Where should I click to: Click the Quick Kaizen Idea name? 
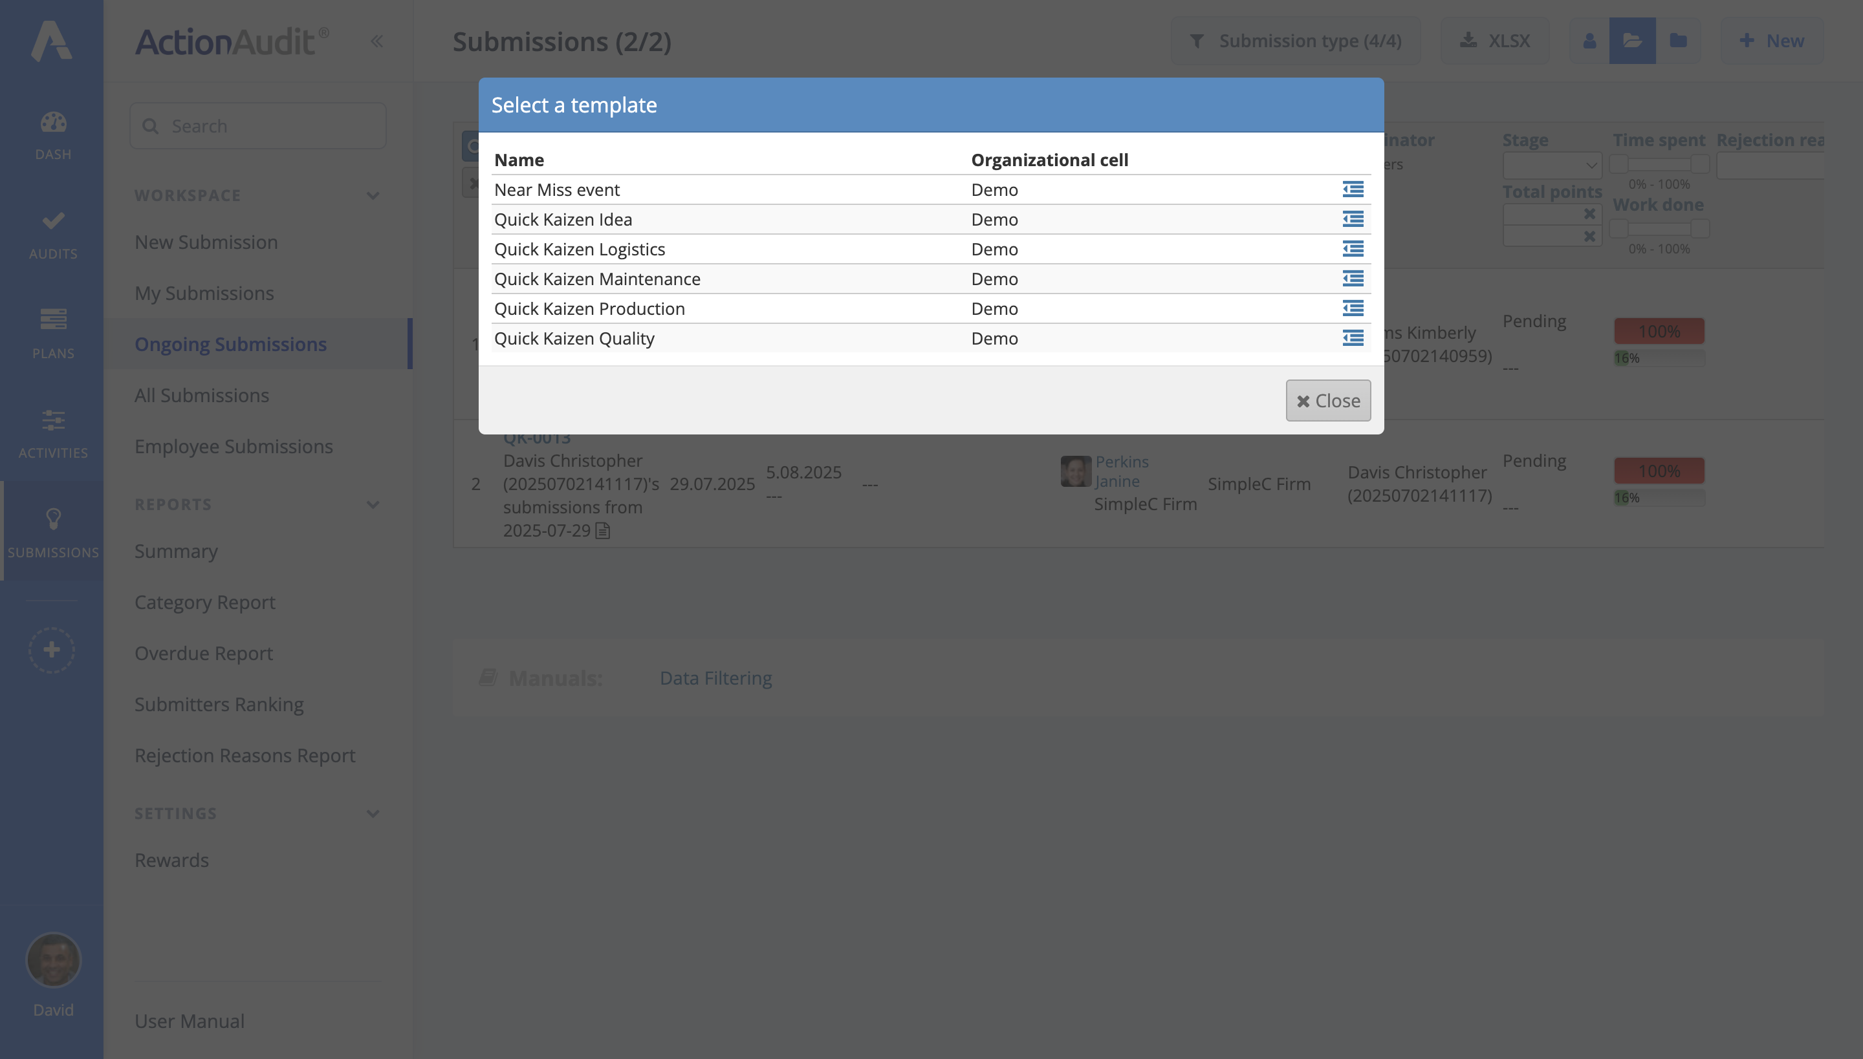[x=563, y=219]
